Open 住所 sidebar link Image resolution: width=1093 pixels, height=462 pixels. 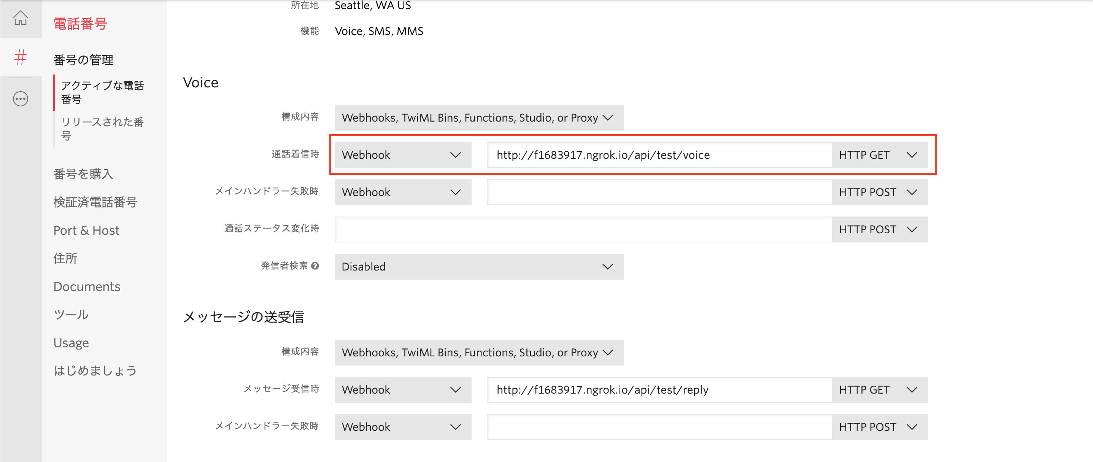(x=65, y=259)
